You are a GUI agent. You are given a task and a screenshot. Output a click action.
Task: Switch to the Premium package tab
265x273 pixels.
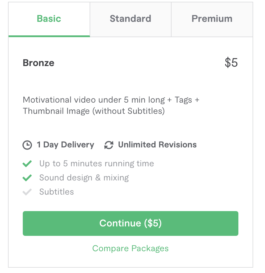coord(212,19)
